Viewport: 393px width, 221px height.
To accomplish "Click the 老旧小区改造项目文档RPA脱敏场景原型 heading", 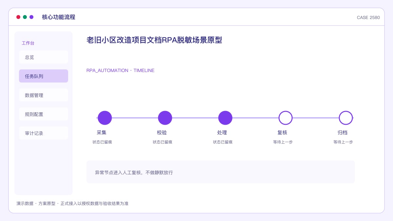I will tap(154, 40).
